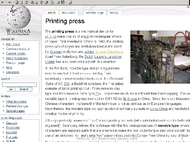Click the Go button under search

[11, 89]
